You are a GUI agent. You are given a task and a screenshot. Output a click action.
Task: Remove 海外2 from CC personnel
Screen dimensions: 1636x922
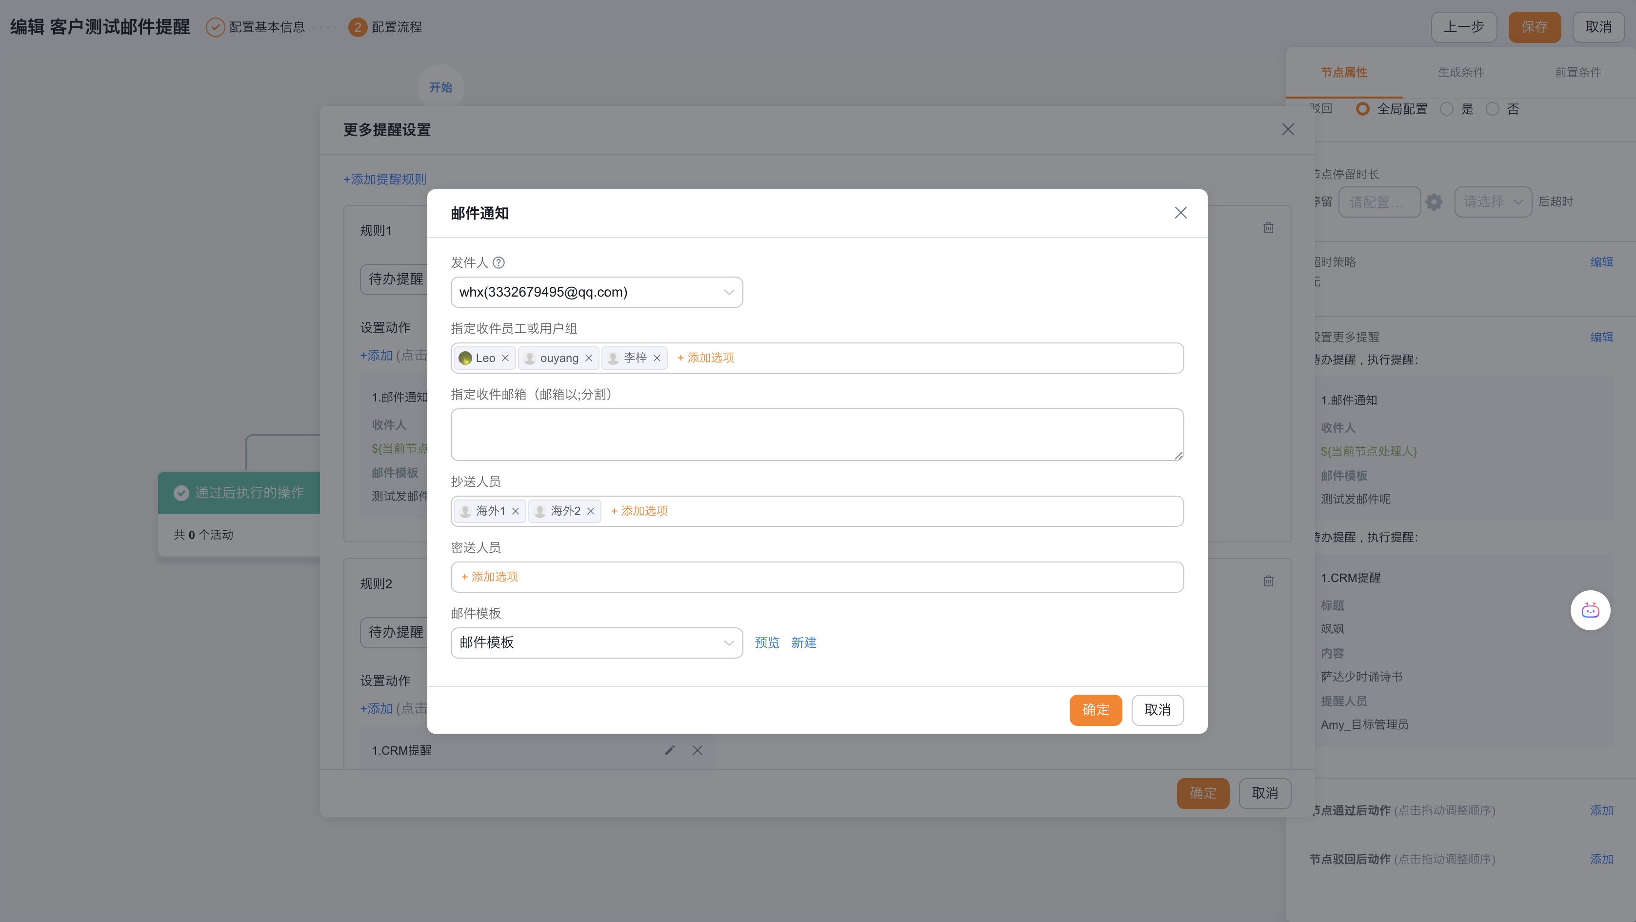tap(590, 511)
